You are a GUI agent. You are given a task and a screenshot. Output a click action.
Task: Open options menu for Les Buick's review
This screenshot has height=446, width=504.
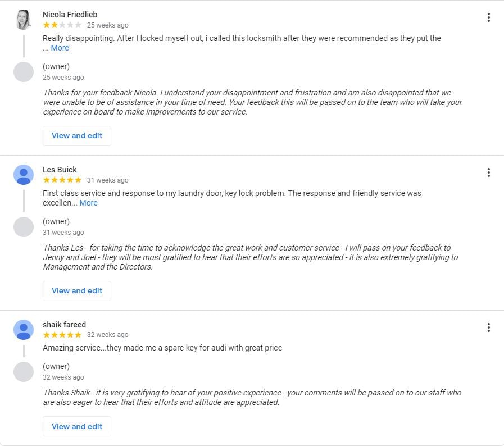[488, 172]
